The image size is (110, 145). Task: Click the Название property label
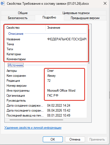point(13,39)
